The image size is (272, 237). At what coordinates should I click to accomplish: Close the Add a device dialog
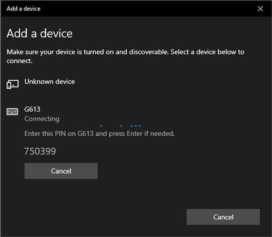260,9
